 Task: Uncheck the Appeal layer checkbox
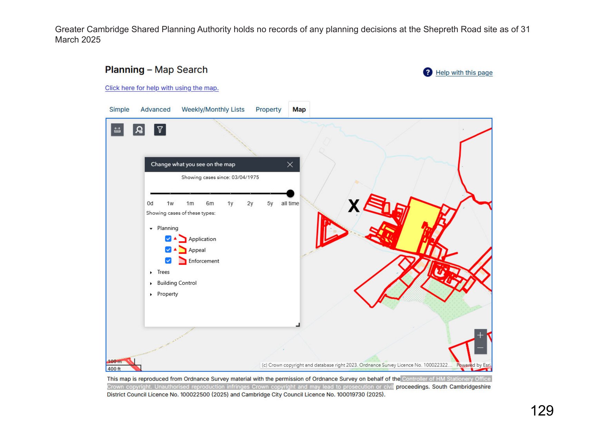168,250
